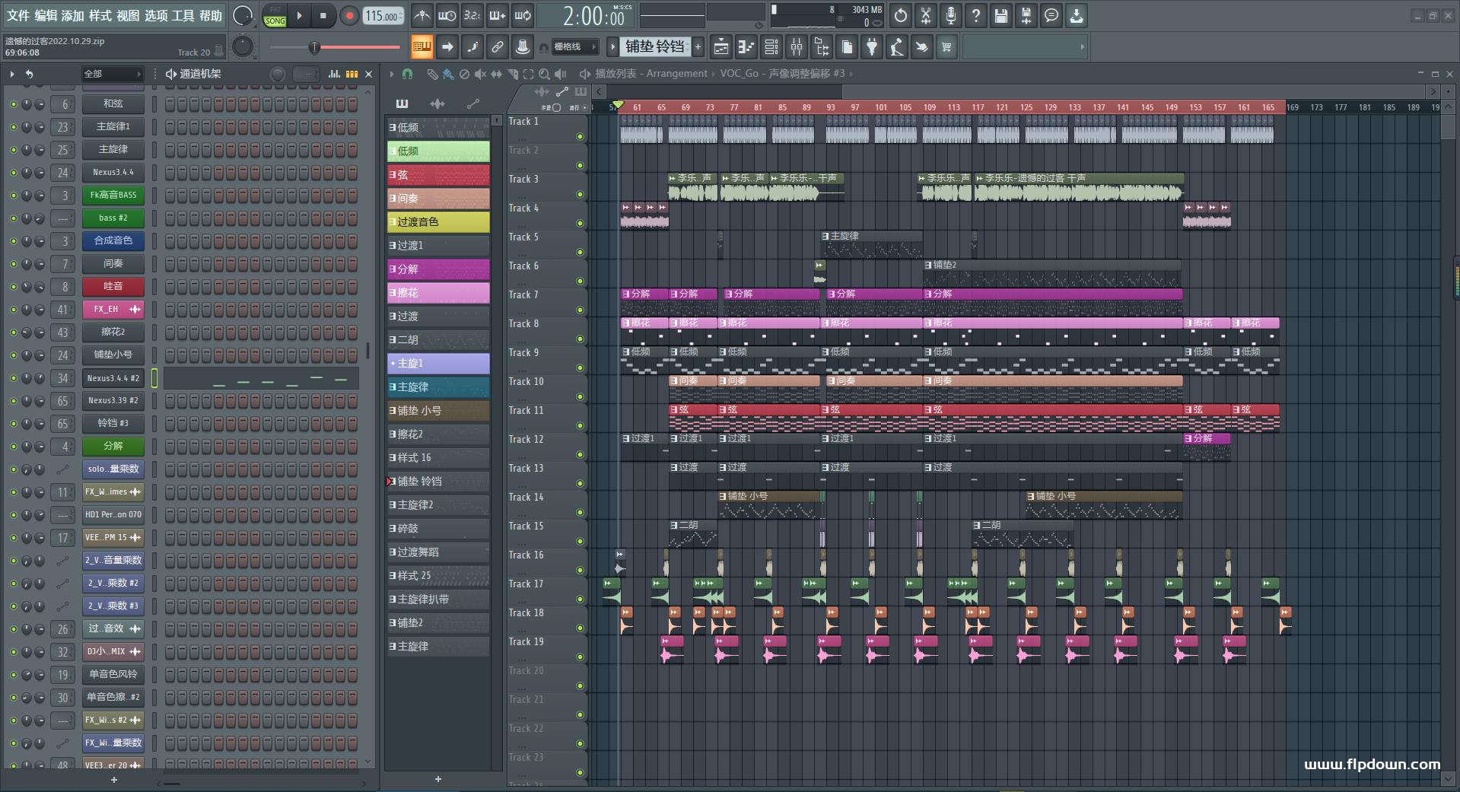This screenshot has height=792, width=1460.
Task: Open the 合成音色 channel button
Action: point(113,241)
